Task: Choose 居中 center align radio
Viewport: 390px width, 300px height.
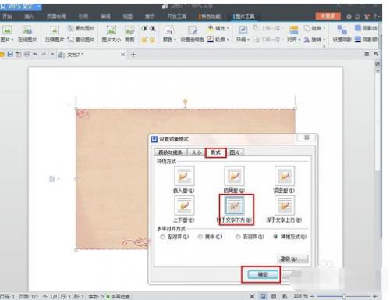Action: [200, 237]
